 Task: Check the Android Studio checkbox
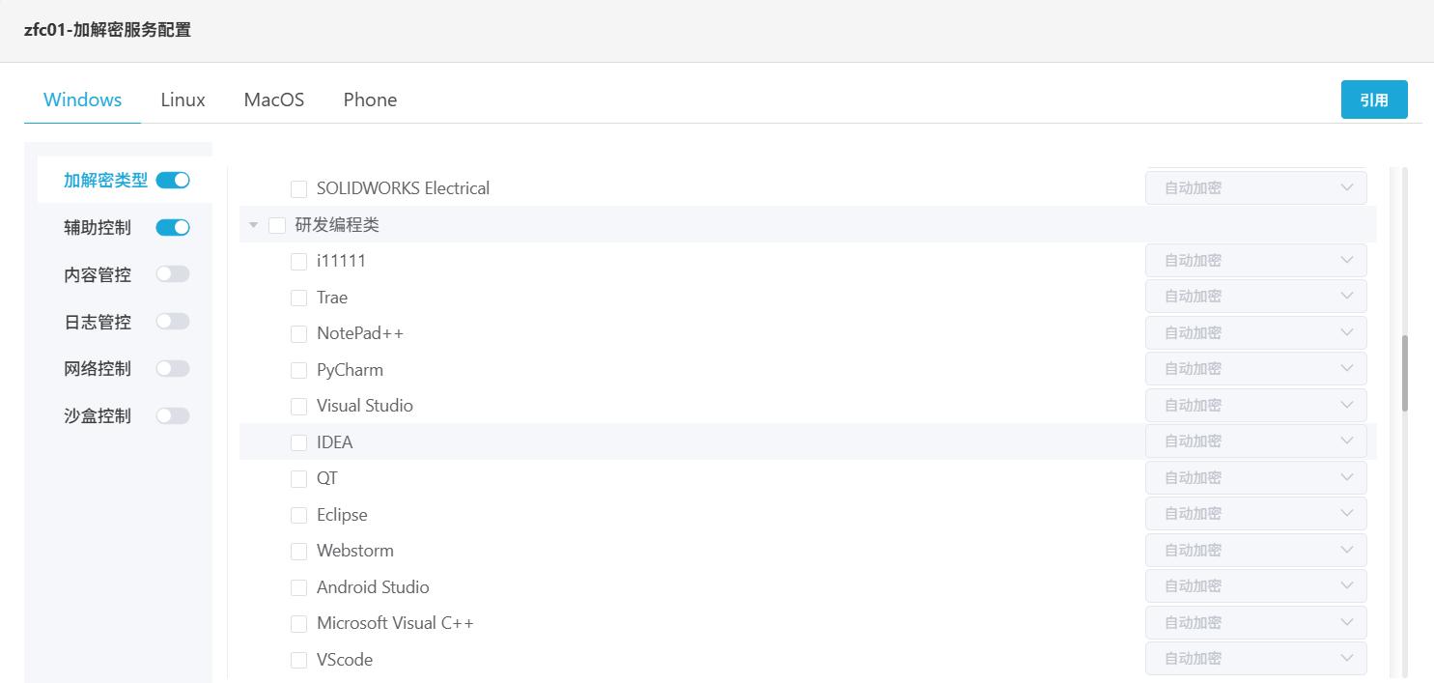tap(299, 587)
